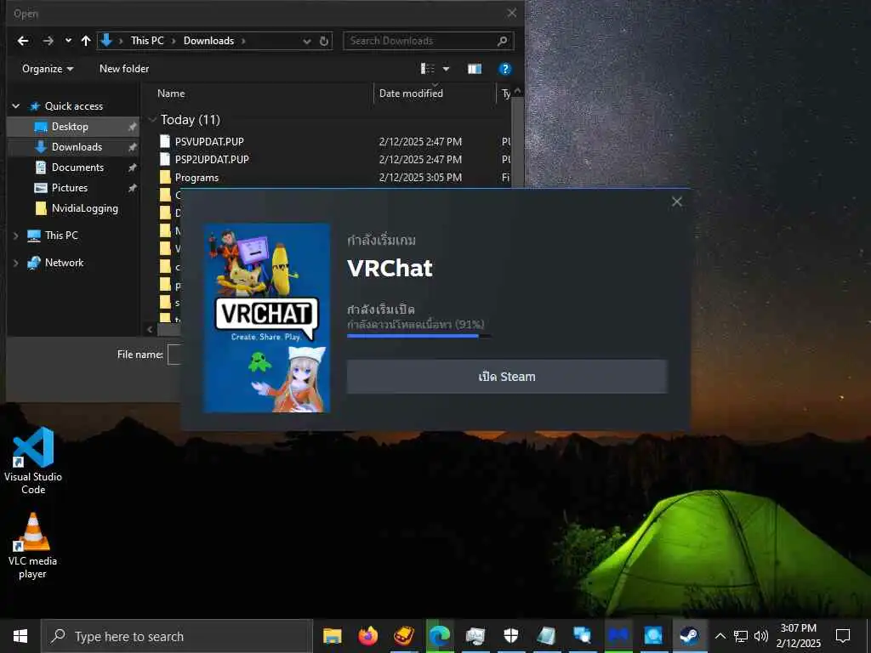Select Network in navigation pane
The height and width of the screenshot is (653, 871).
(x=64, y=263)
